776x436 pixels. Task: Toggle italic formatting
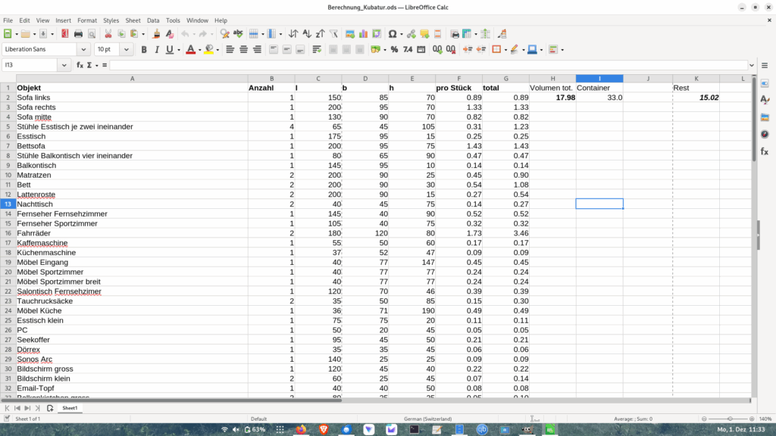click(157, 50)
